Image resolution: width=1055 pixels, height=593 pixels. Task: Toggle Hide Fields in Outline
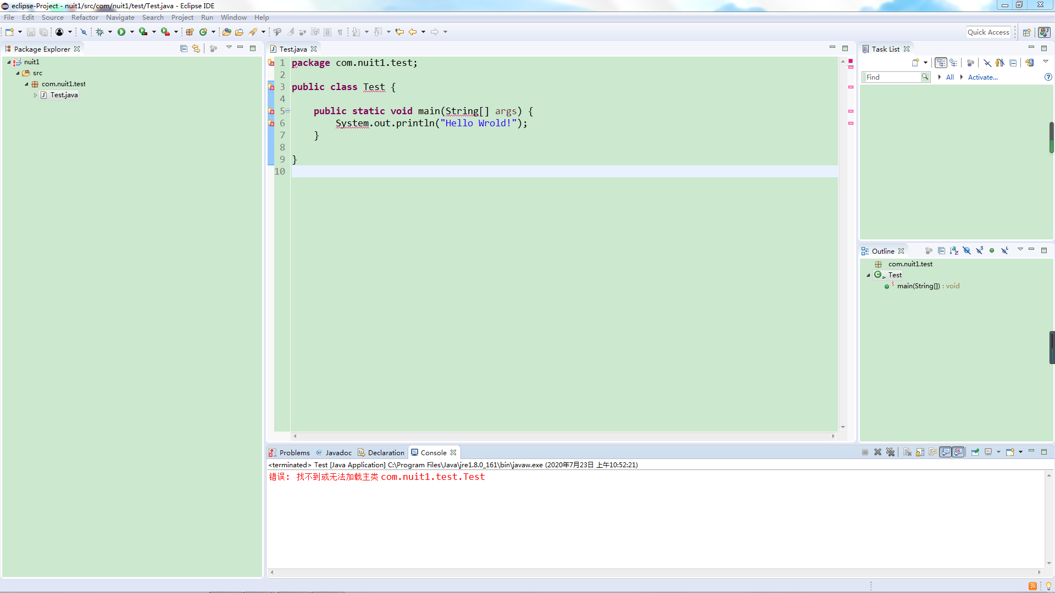coord(967,251)
